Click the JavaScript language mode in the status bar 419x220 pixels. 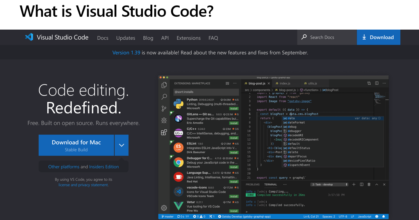pyautogui.click(x=364, y=216)
